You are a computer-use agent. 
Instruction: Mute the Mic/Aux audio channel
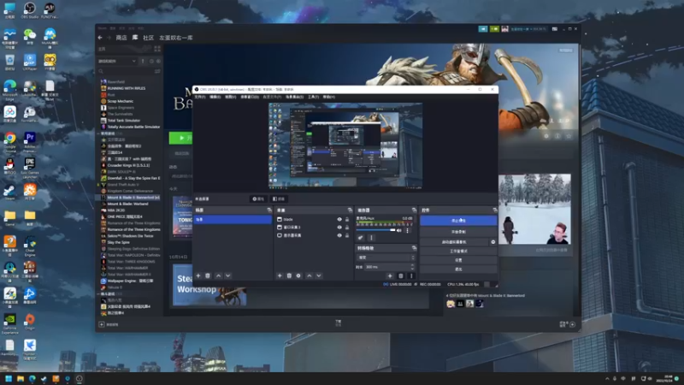(398, 230)
